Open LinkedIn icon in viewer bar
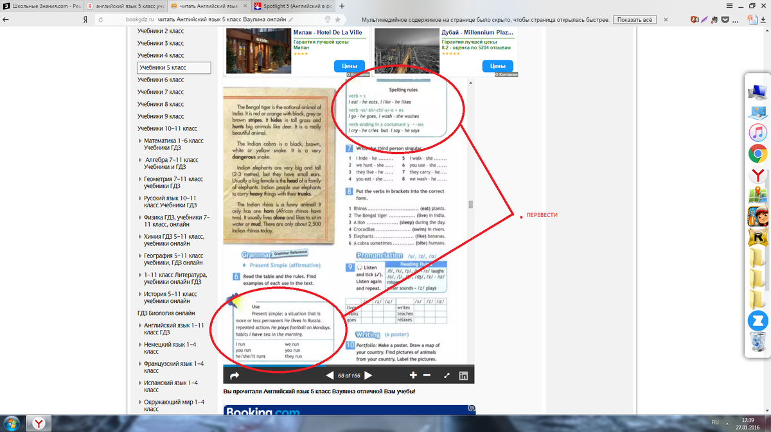The width and height of the screenshot is (771, 432). 464,376
